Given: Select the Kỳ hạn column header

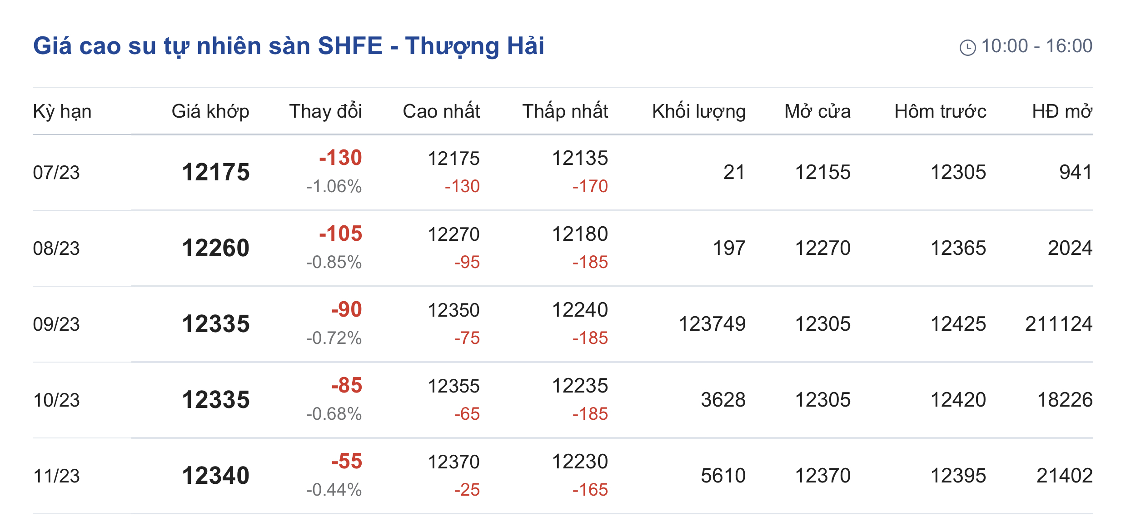Looking at the screenshot, I should 62,111.
